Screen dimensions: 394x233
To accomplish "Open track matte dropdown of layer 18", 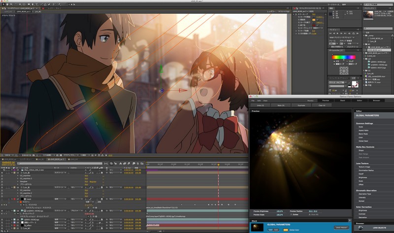I will pos(77,211).
